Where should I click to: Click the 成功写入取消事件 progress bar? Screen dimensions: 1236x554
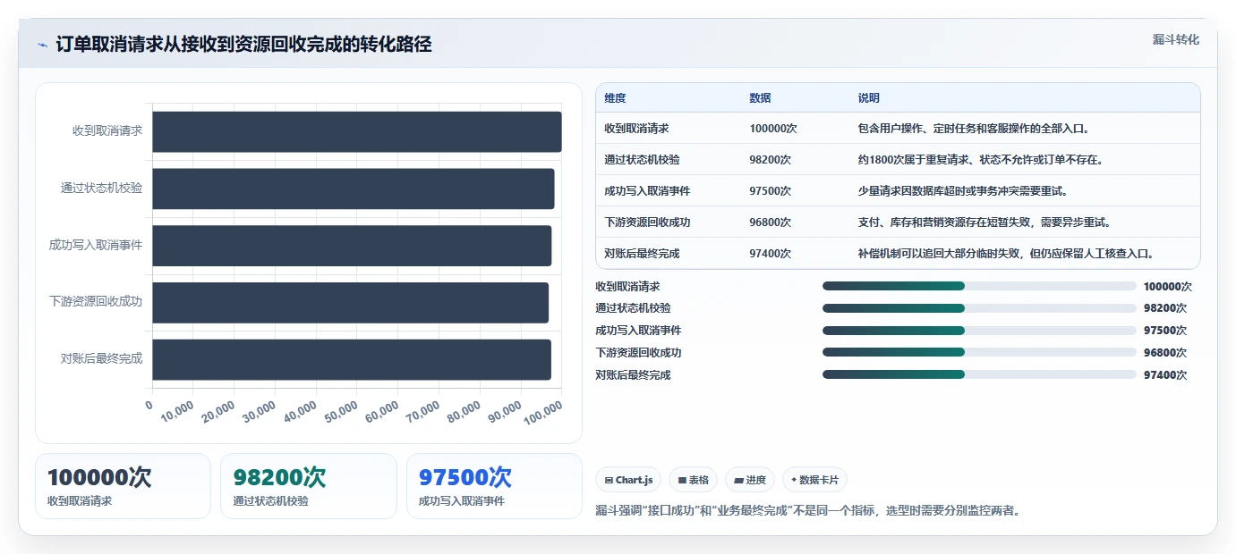point(979,331)
